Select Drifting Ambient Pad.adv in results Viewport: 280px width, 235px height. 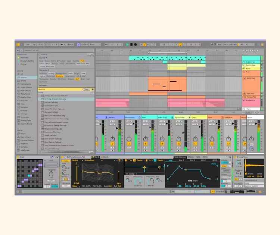coord(66,99)
